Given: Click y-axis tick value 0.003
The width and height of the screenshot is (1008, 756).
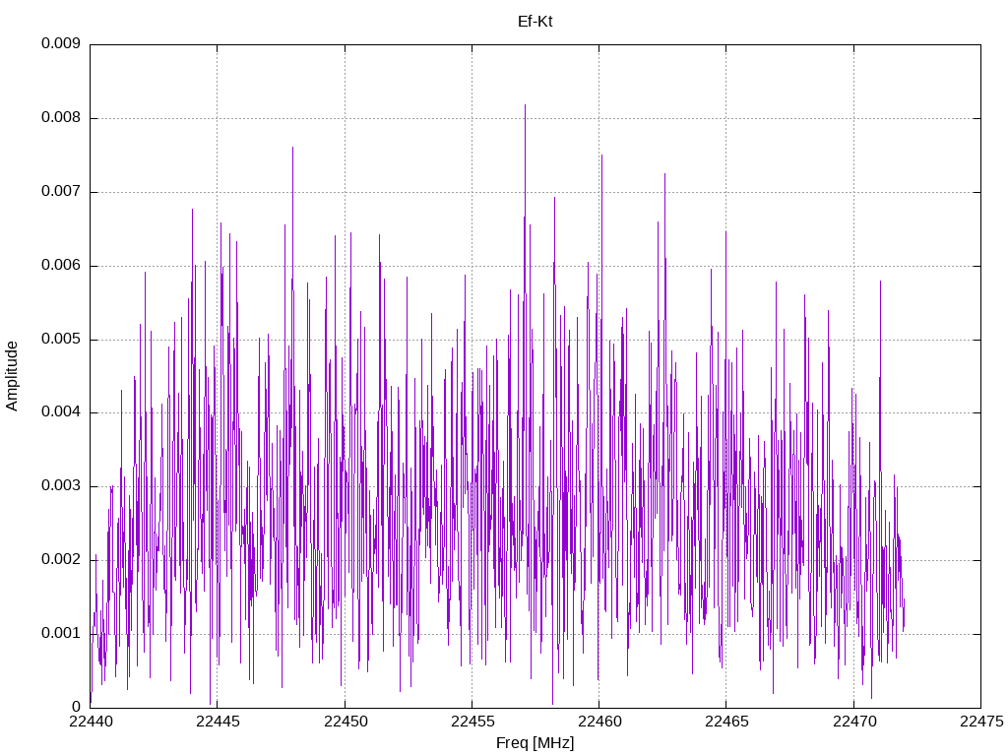Looking at the screenshot, I should [61, 486].
